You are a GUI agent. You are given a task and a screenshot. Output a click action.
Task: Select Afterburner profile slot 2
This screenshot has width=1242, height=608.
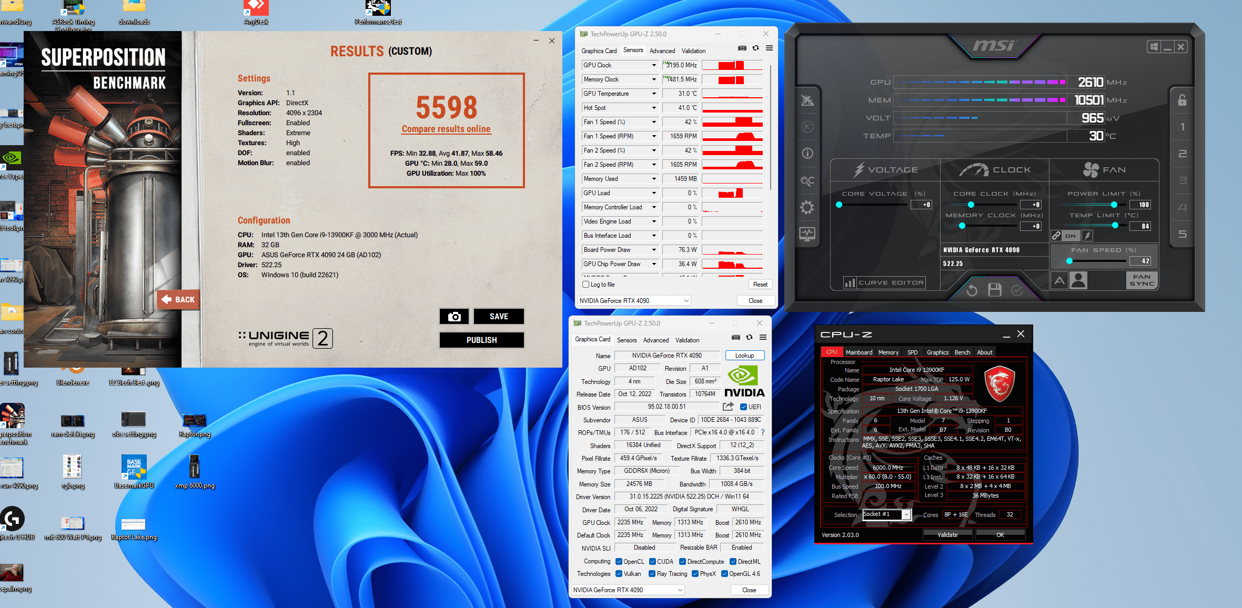(x=1182, y=154)
